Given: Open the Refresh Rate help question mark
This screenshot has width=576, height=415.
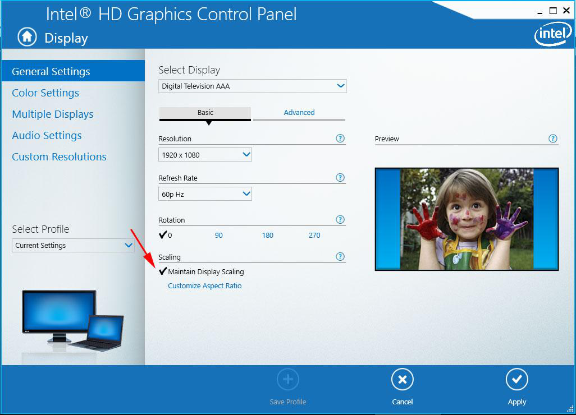Looking at the screenshot, I should 340,178.
